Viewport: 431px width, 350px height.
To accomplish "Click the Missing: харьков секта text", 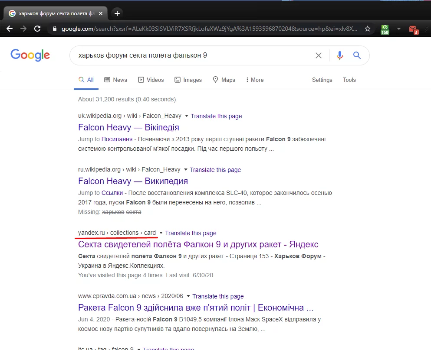I will point(110,212).
